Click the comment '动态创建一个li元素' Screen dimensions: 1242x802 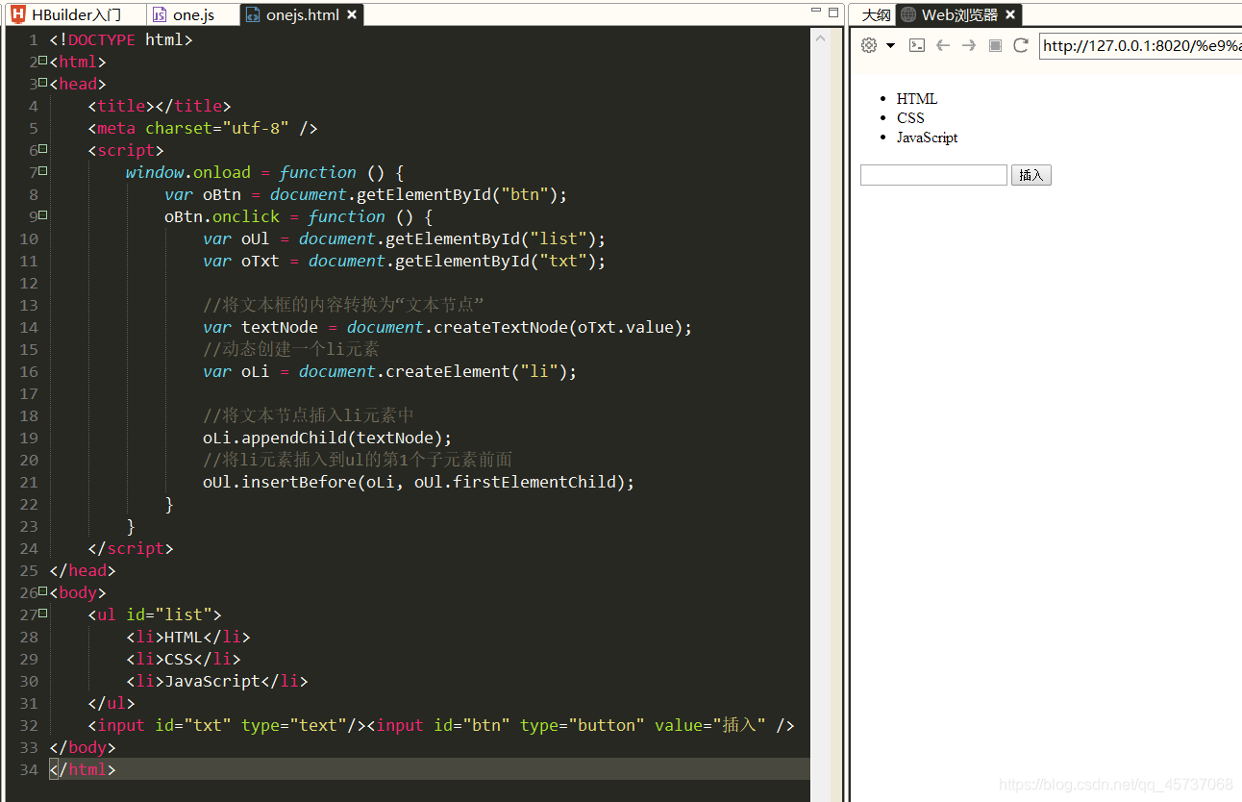[291, 349]
